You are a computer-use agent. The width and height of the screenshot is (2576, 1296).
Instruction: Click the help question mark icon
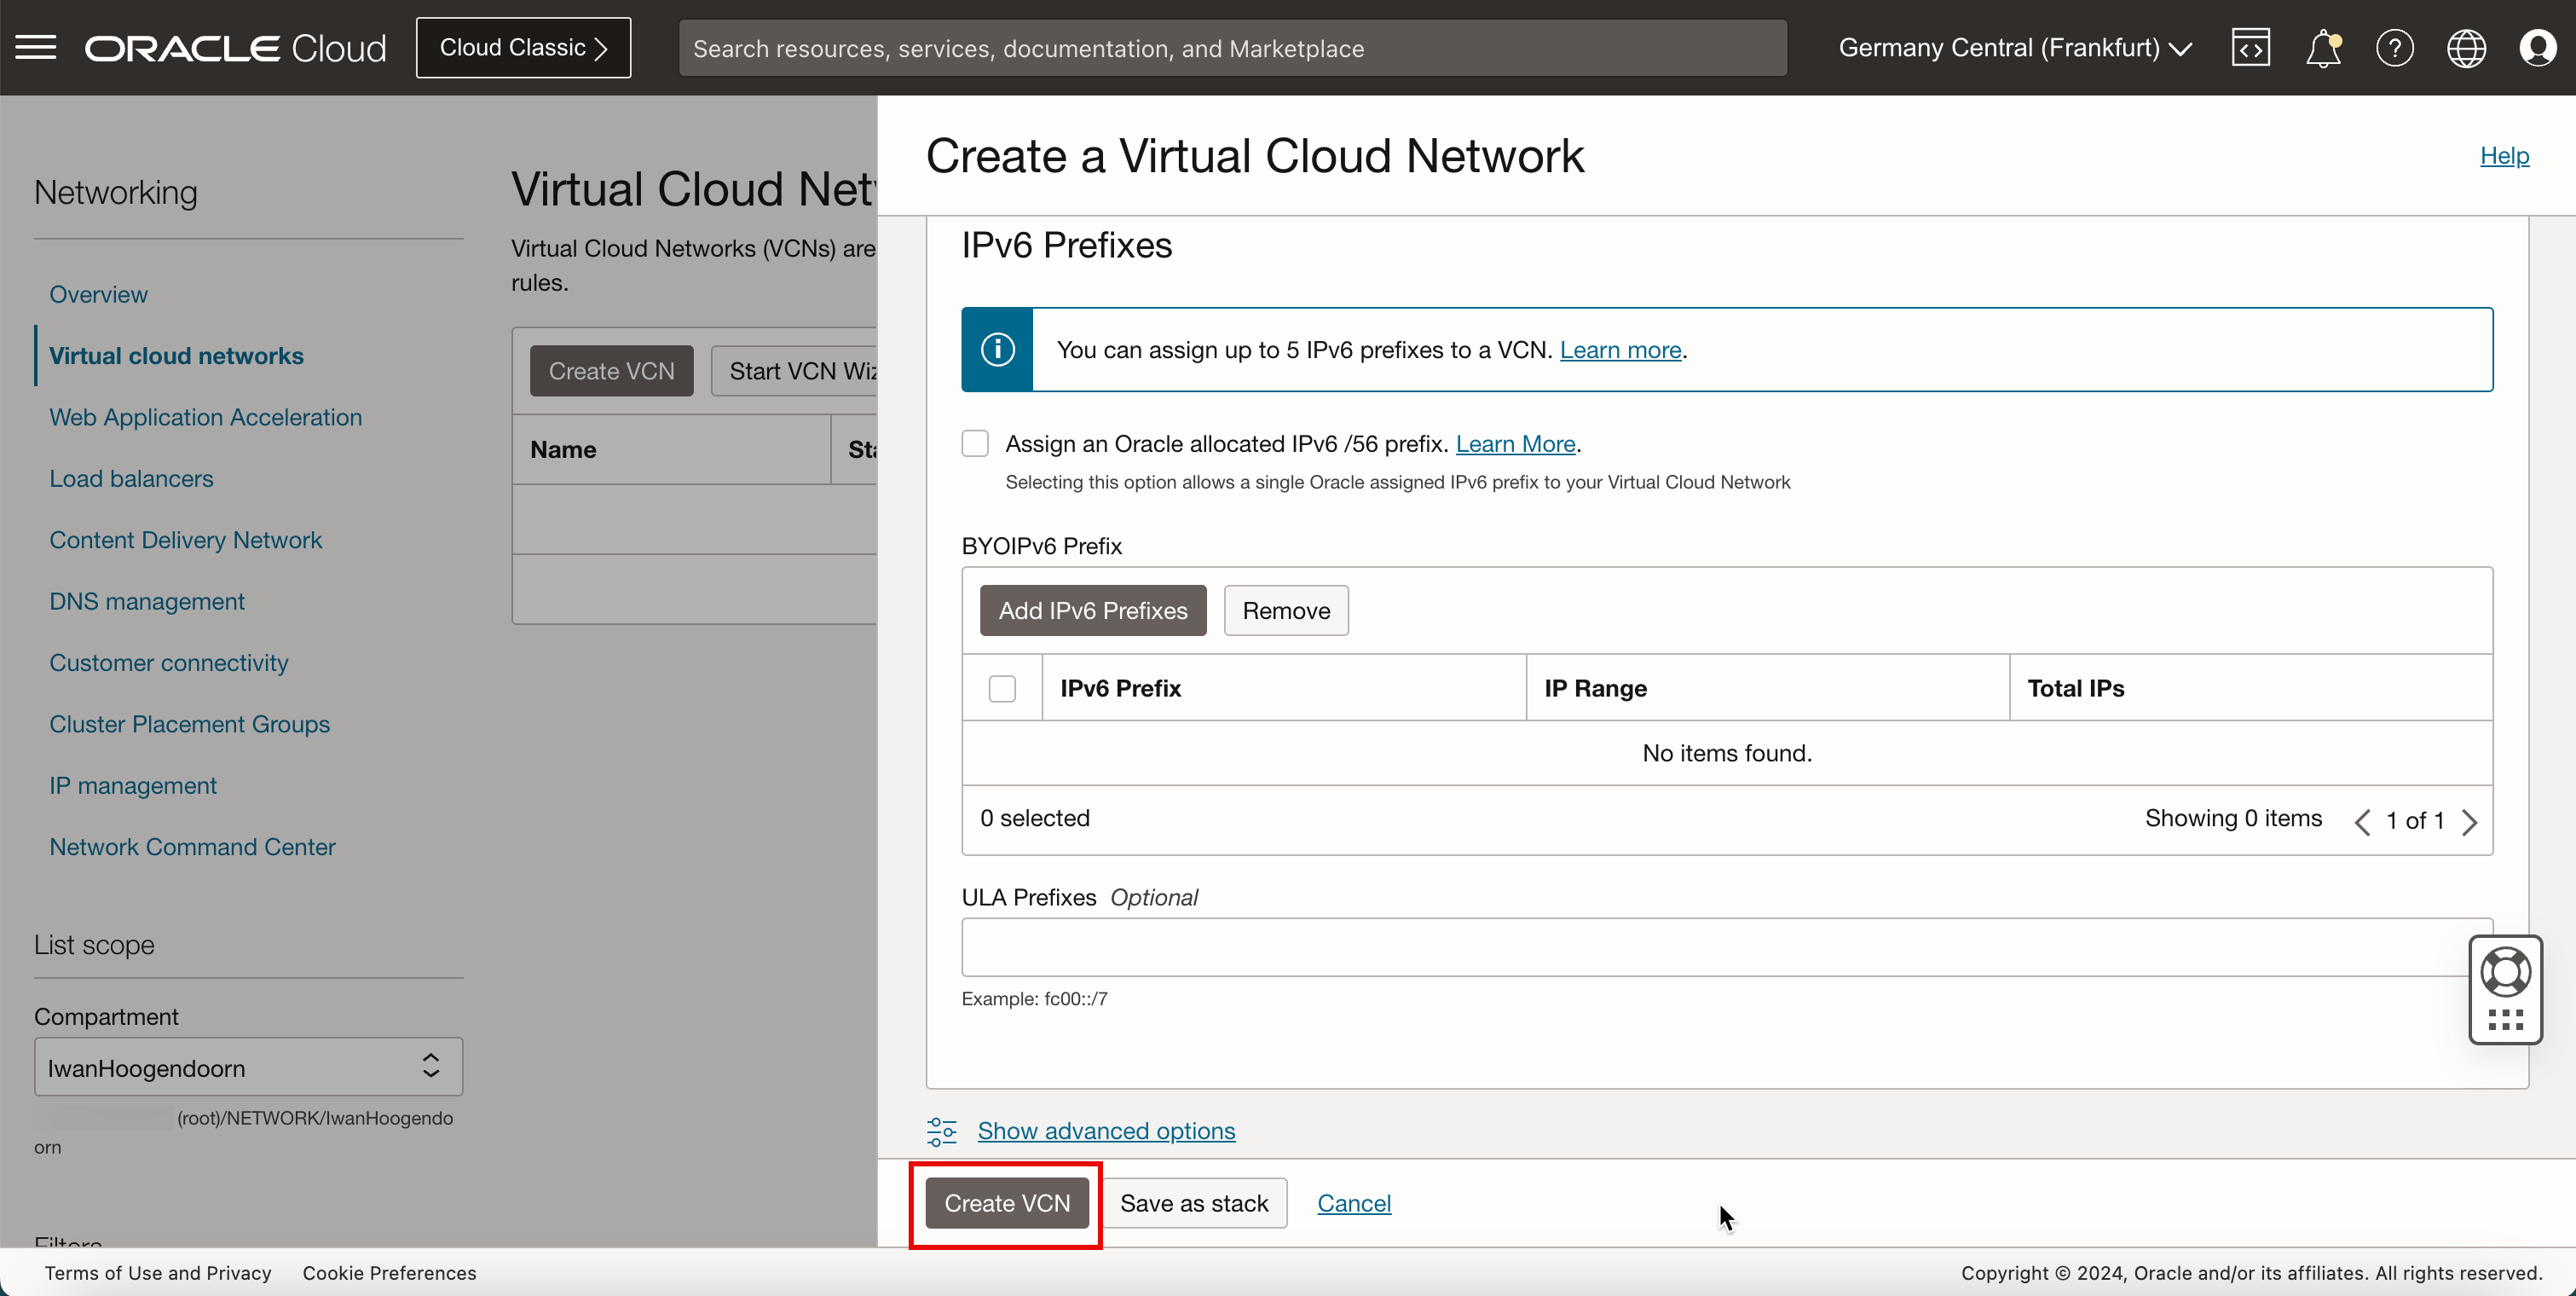point(2393,48)
